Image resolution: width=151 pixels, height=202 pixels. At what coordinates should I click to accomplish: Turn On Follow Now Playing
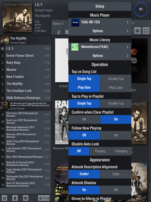(x=116, y=135)
